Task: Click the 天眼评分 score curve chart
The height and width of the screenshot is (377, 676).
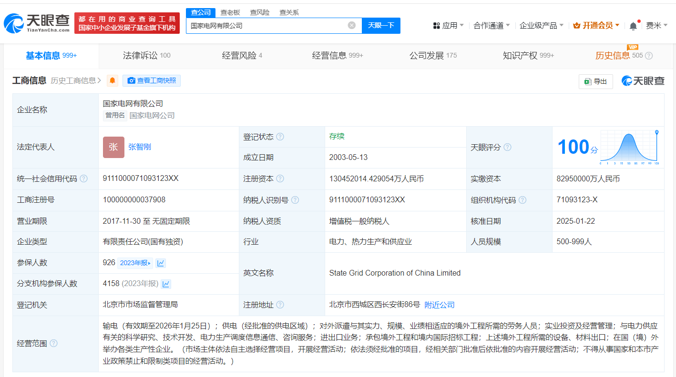Action: pyautogui.click(x=629, y=147)
